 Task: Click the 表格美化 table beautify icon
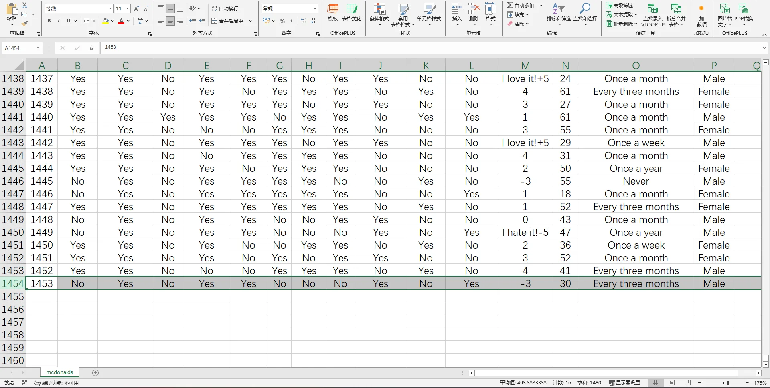(352, 12)
